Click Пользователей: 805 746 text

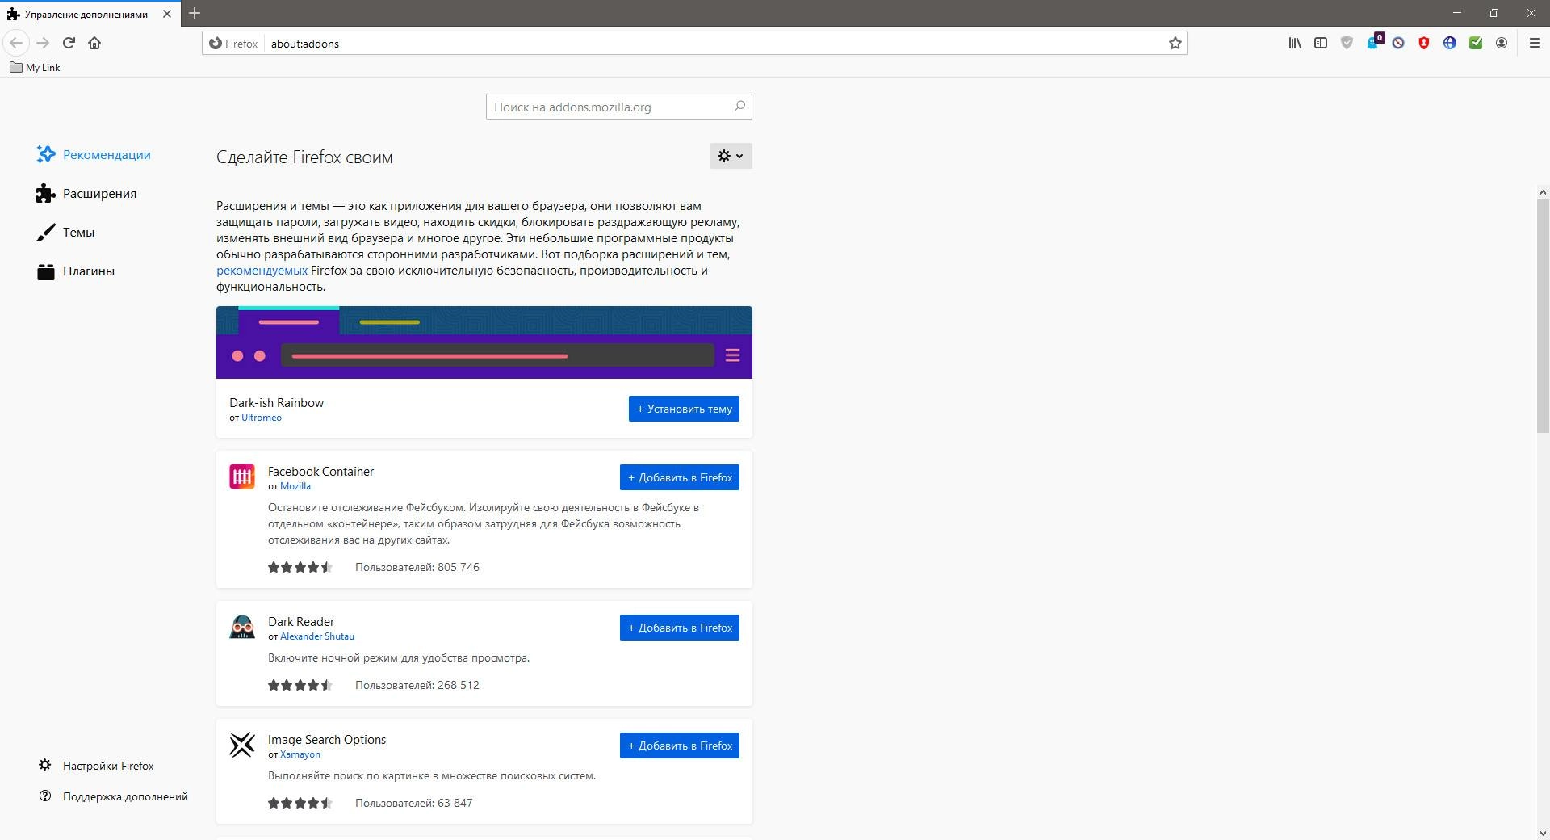(417, 567)
